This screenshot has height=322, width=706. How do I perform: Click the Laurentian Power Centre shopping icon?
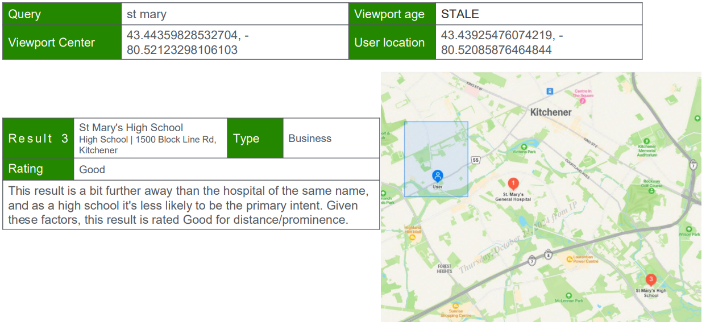(570, 260)
